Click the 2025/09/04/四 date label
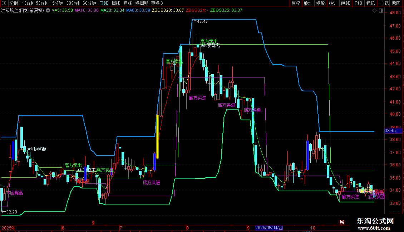Viewport: 404px width, 232px height. pos(269,228)
